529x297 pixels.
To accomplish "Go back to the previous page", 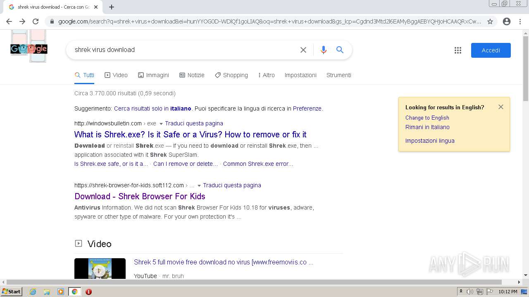I will click(x=9, y=21).
